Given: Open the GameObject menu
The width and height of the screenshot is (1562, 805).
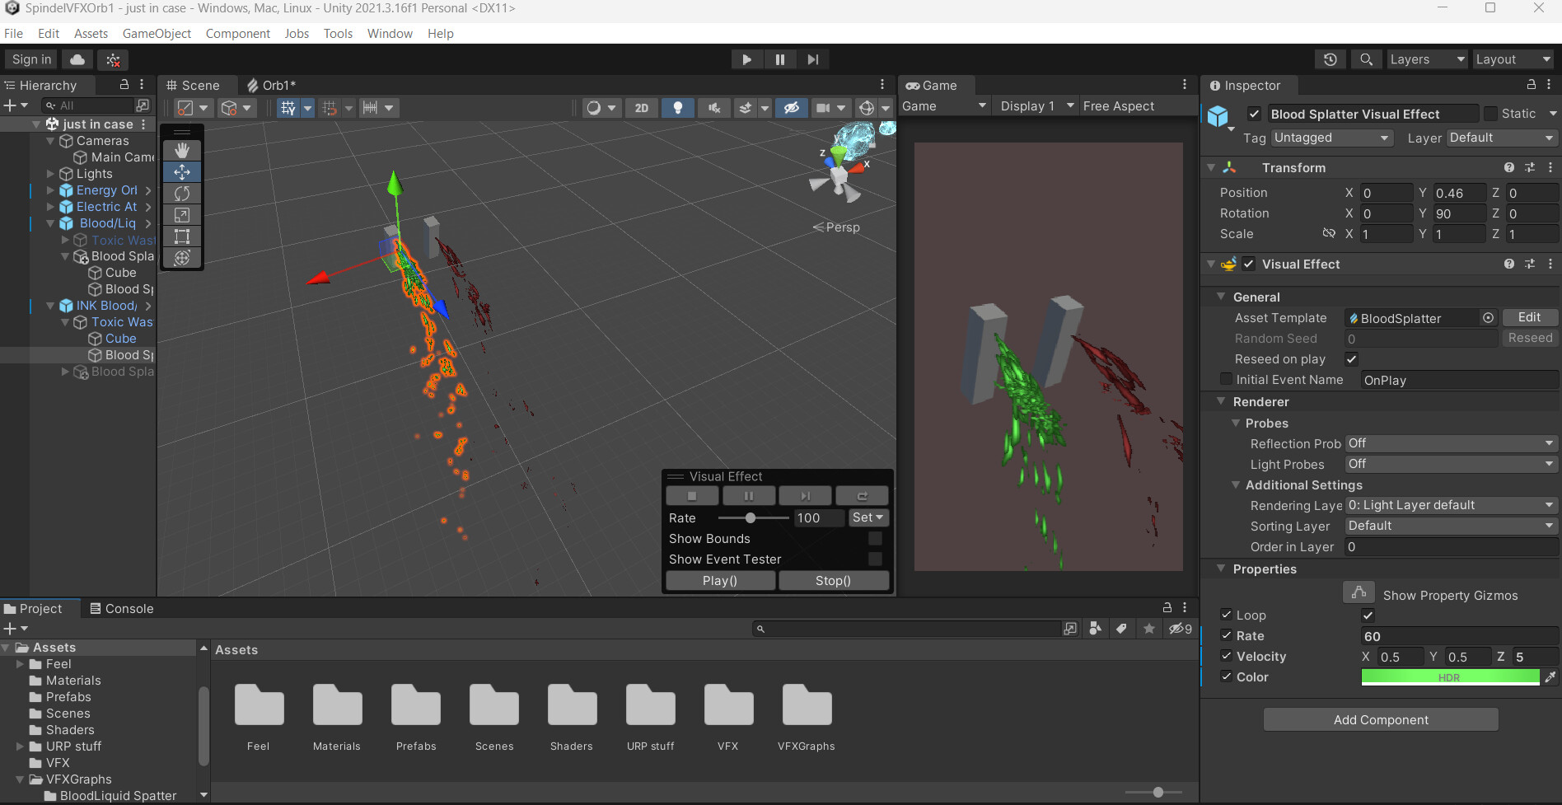Looking at the screenshot, I should click(157, 33).
